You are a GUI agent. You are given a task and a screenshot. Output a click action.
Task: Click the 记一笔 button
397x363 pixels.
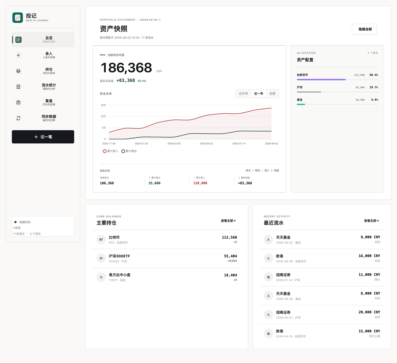click(43, 137)
